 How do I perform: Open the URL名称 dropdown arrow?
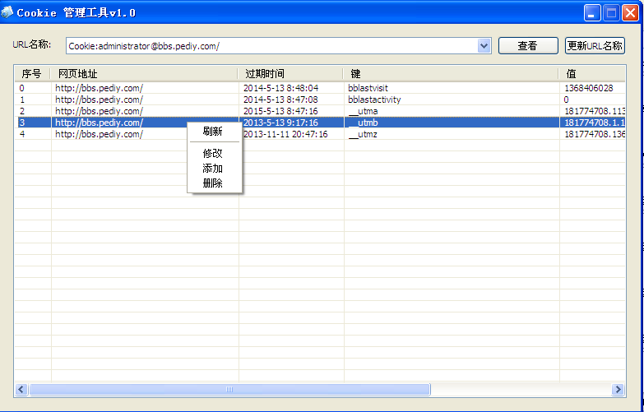pos(484,45)
